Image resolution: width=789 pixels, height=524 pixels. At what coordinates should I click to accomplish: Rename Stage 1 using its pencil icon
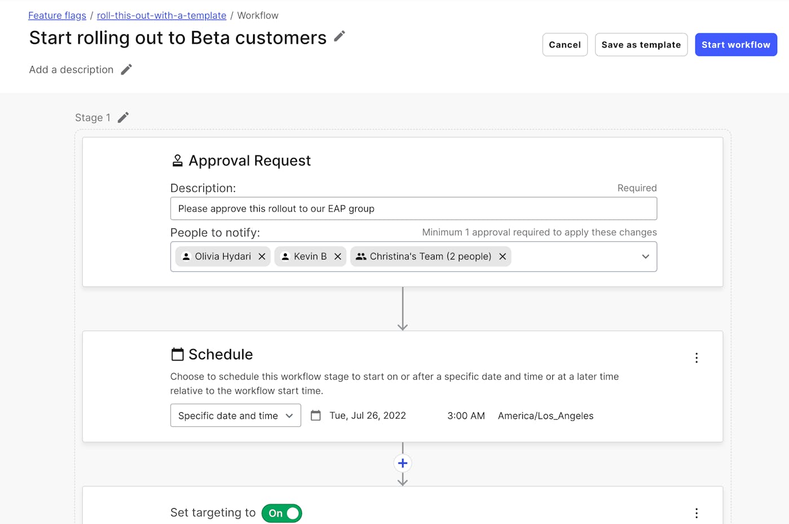[123, 117]
